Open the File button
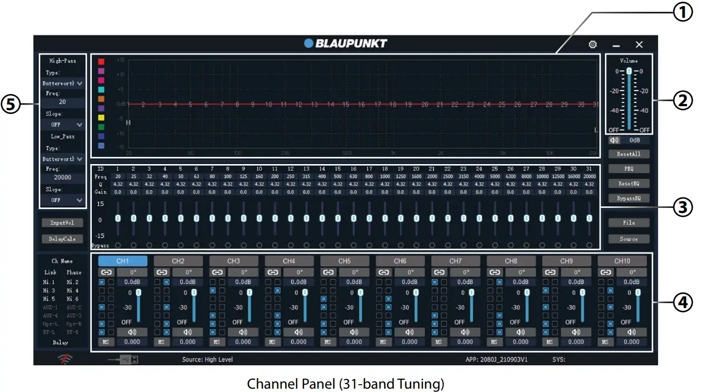Screen dimensions: 701x392 [629, 222]
